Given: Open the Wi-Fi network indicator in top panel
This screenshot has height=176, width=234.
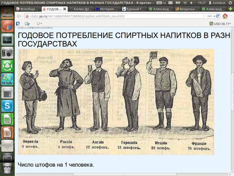Looking at the screenshot, I should coord(185,3).
